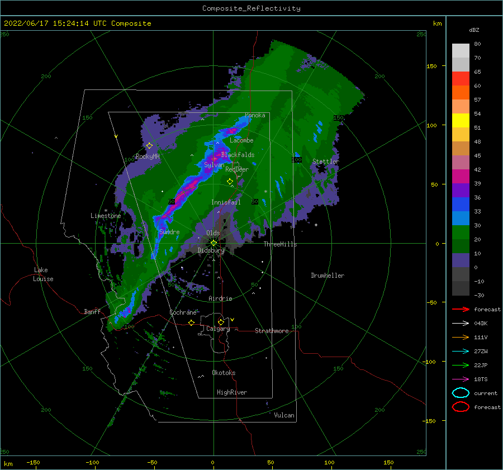503x470 pixels.
Task: Click the red forecast ellipse icon
Action: tap(461, 407)
